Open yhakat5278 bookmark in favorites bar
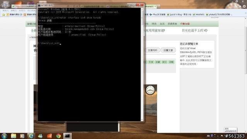Image resolution: width=247 pixels, height=139 pixels. tap(219, 15)
